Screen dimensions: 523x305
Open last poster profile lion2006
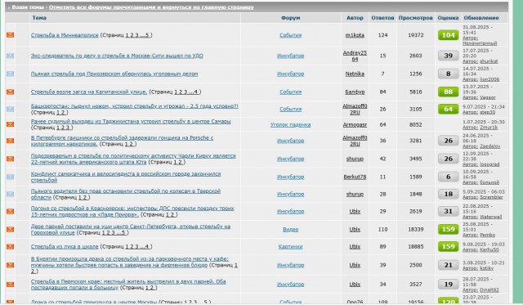click(489, 79)
